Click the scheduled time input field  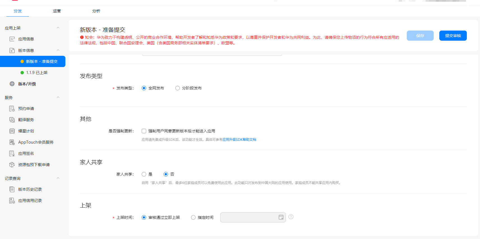tap(253, 217)
